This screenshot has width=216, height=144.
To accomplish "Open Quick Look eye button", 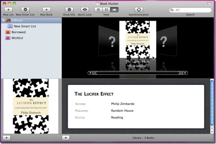I will point(85,10).
